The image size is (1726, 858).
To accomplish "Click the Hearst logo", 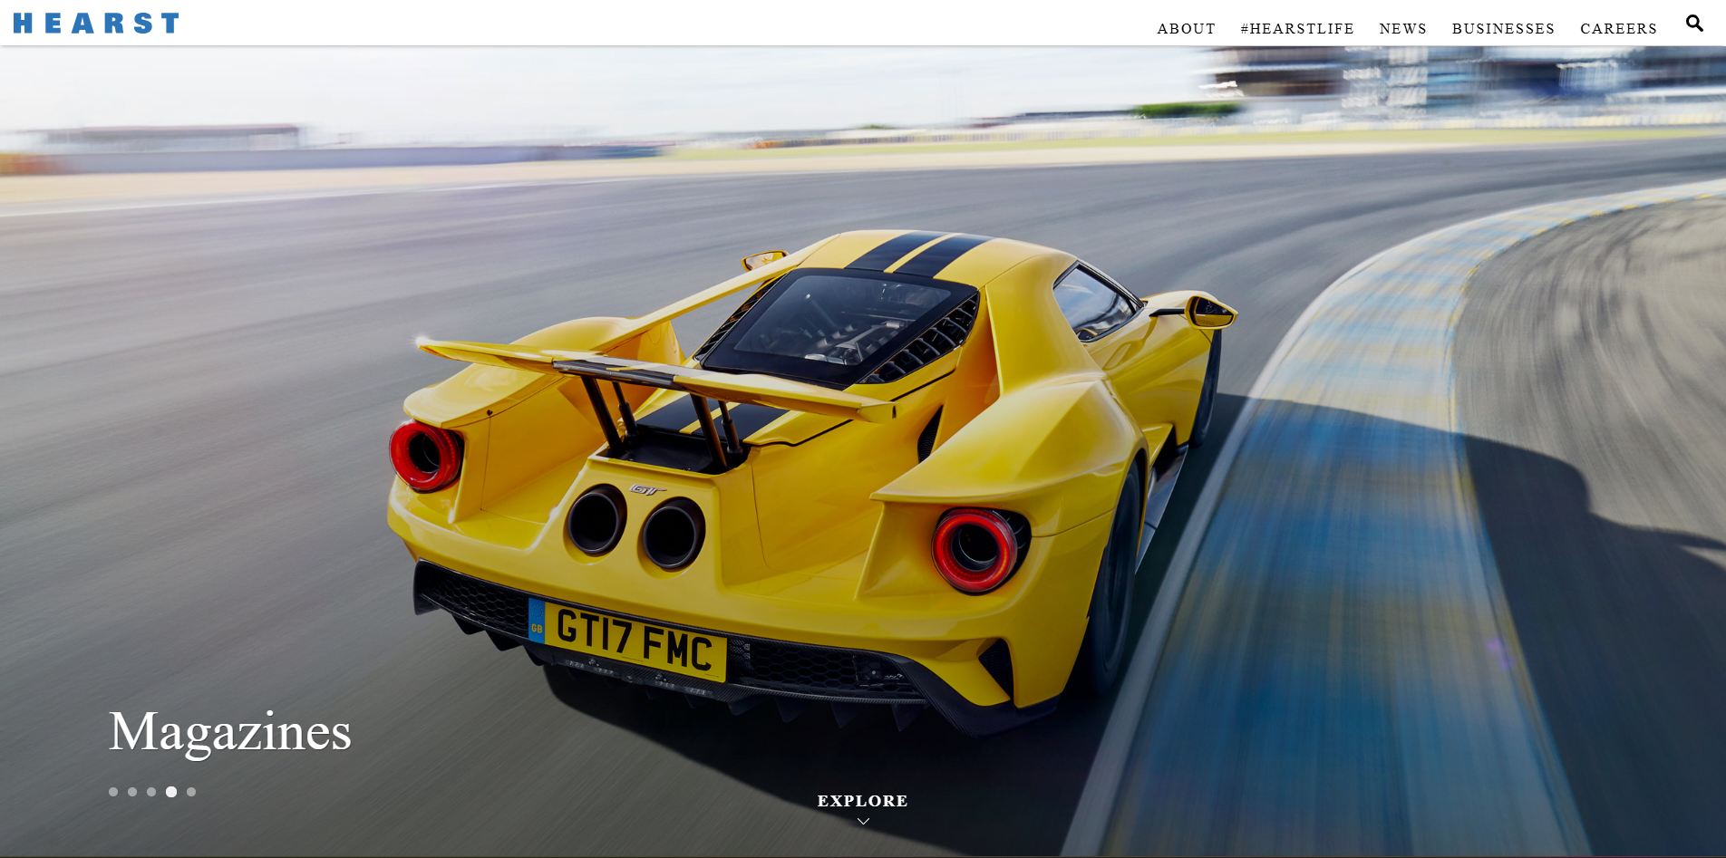I will pos(96,23).
